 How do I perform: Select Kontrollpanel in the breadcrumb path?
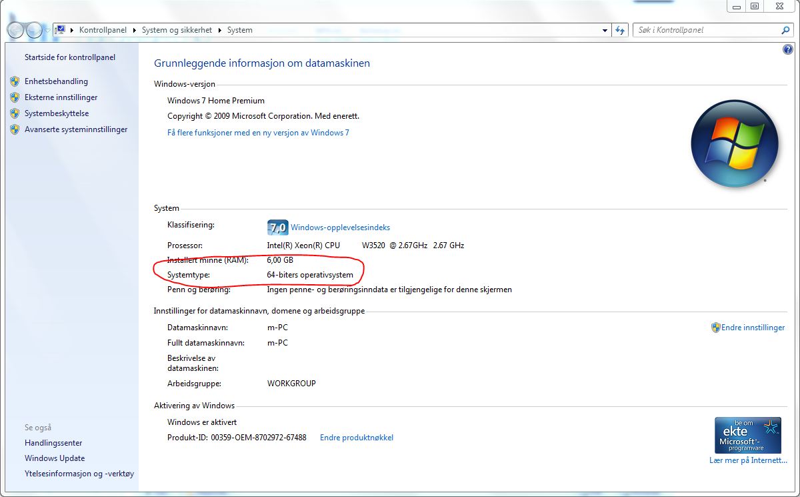coord(103,30)
